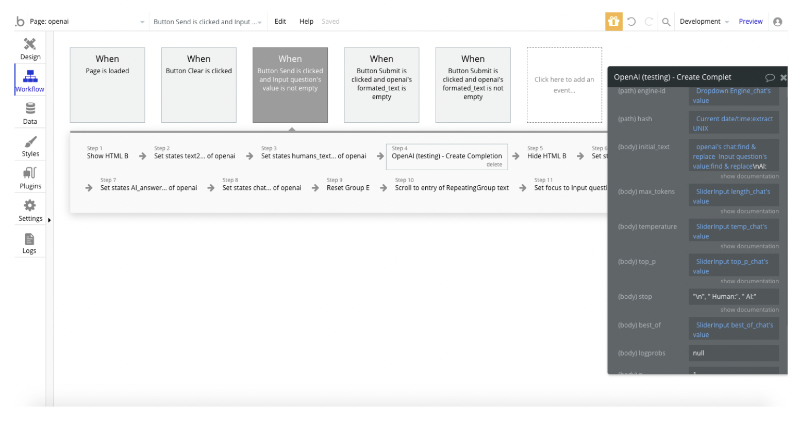
Task: Open the Development version dropdown
Action: point(704,22)
